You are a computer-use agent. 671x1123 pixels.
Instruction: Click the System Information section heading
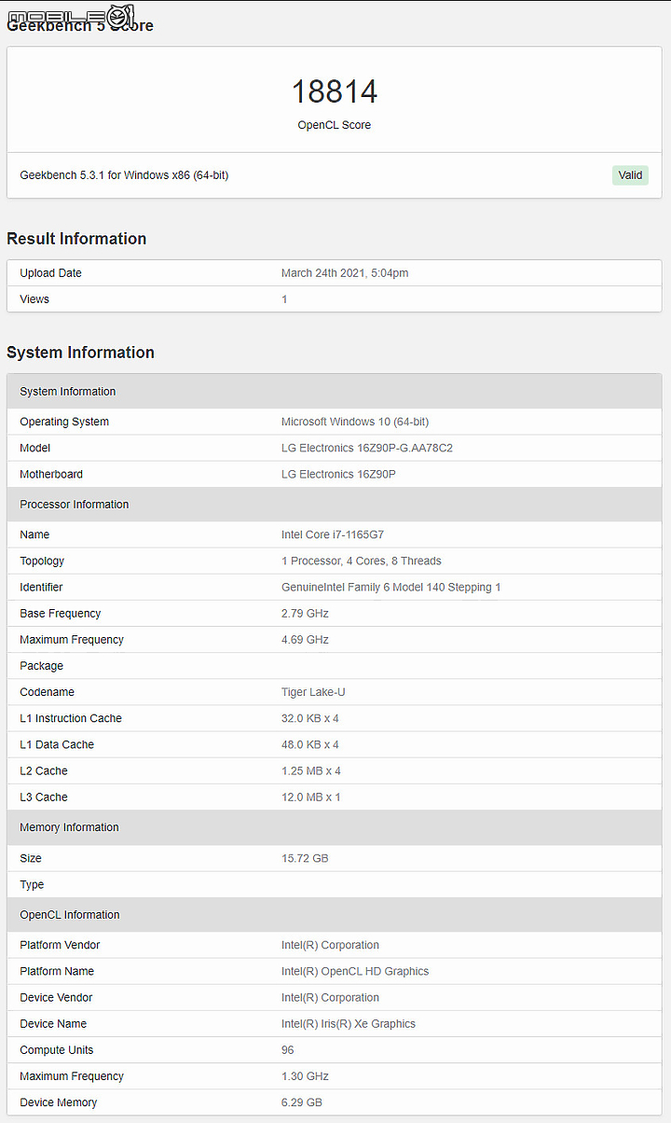coord(80,353)
